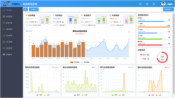Click the 9421 kwh monthly value
Screen dimensions: 175x98
pyautogui.click(x=29, y=18)
